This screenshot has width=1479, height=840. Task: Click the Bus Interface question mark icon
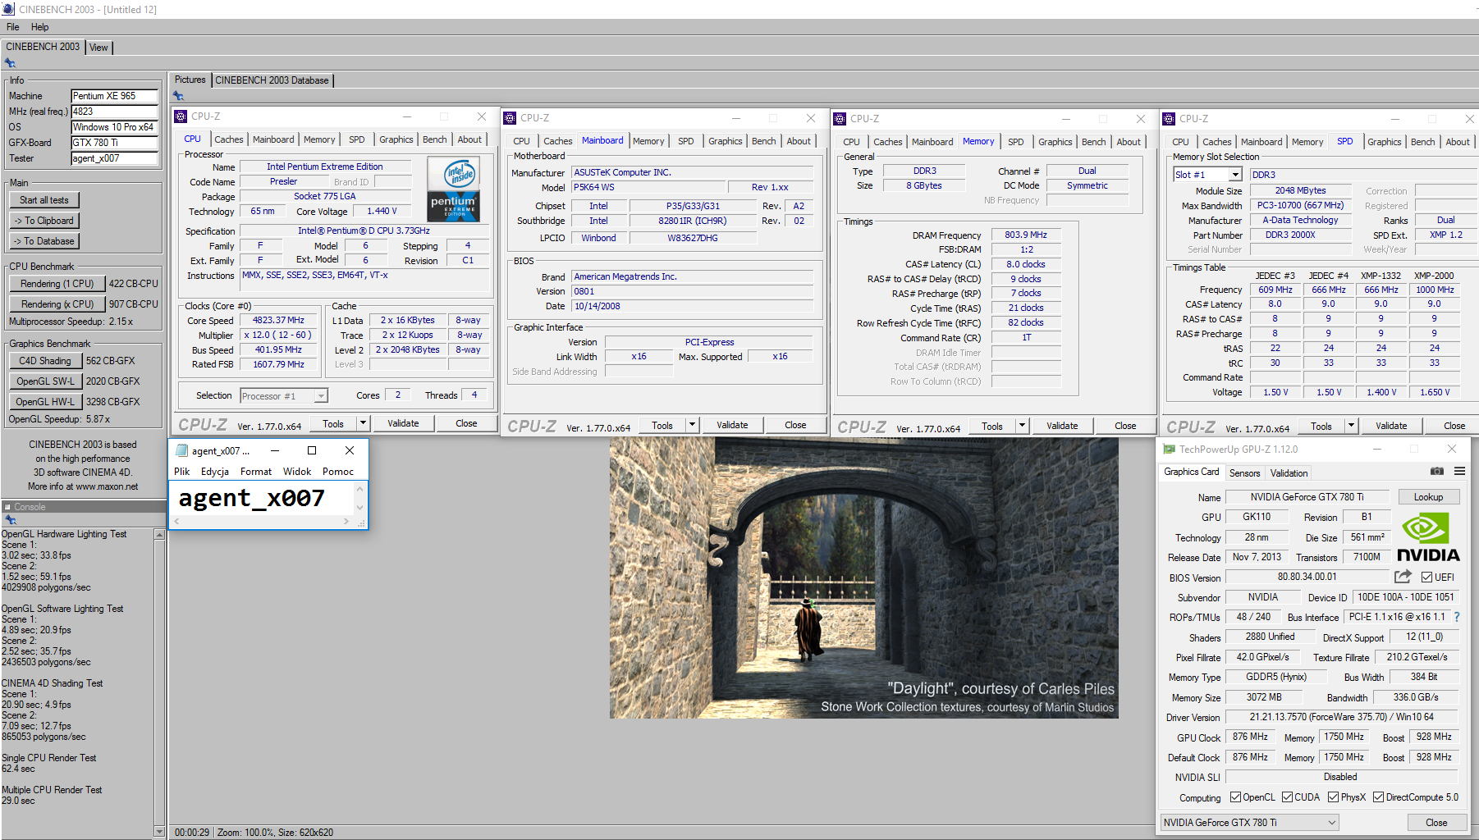[x=1457, y=617]
